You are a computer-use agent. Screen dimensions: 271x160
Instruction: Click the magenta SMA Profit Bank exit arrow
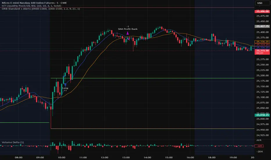coord(128,33)
